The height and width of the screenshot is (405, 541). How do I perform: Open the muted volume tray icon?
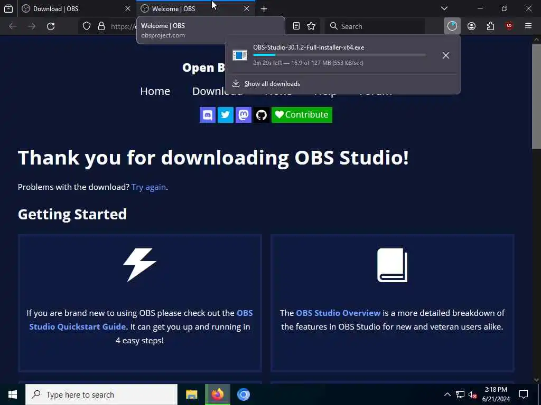(x=473, y=394)
